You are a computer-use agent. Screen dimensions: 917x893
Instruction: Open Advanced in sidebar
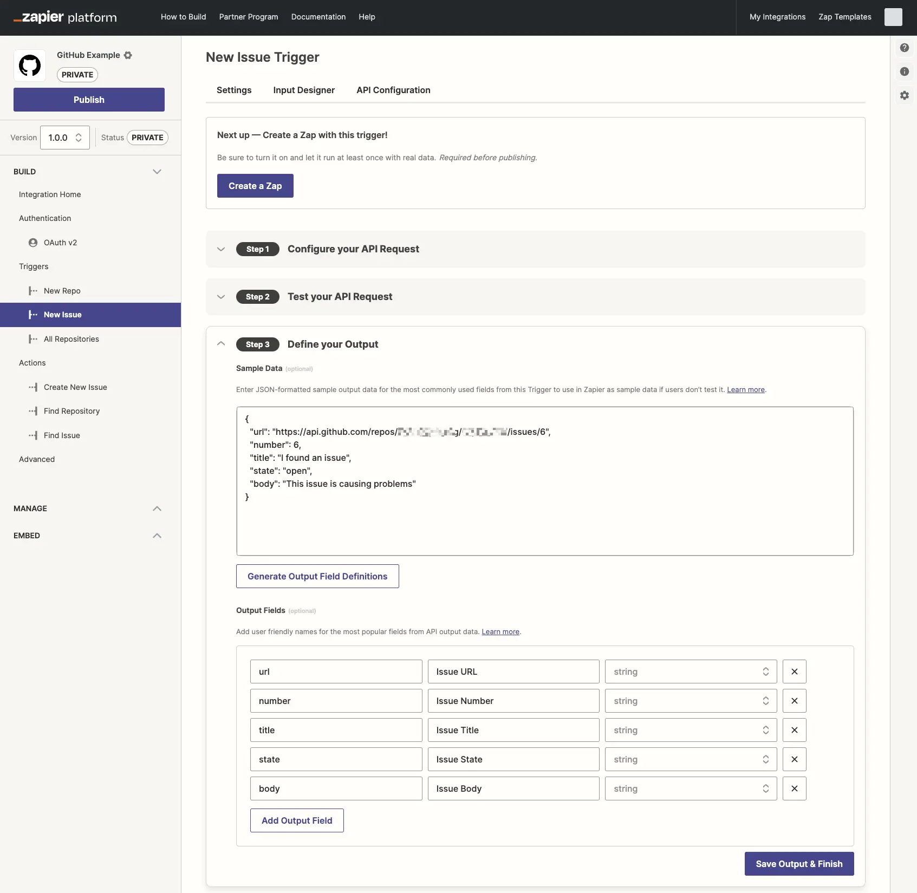pyautogui.click(x=37, y=459)
